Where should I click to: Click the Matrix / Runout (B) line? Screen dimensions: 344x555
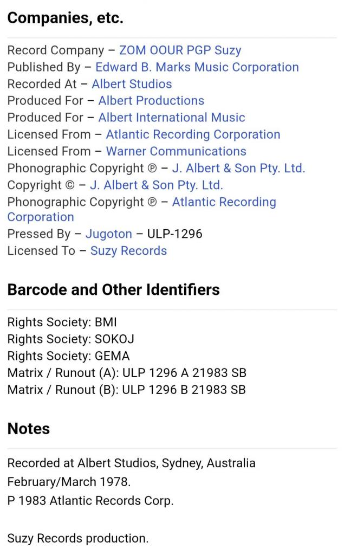[126, 390]
